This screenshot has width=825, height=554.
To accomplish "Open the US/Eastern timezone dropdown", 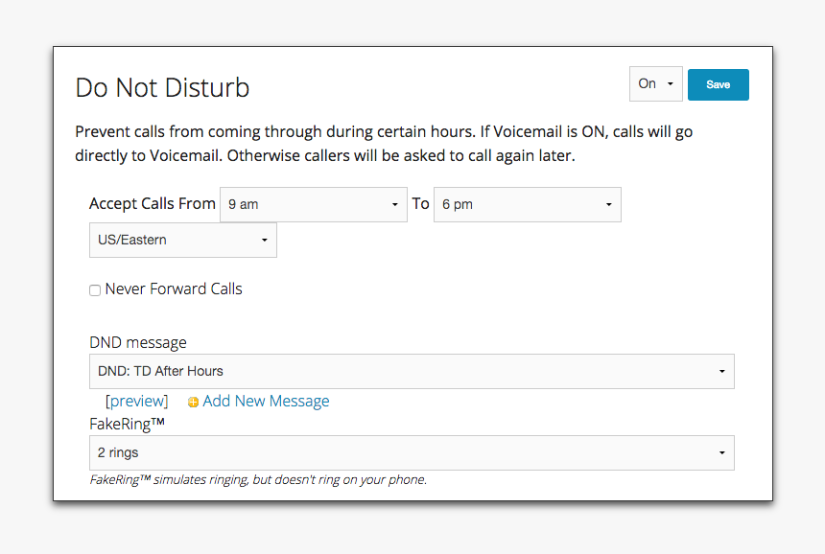I will coord(183,241).
